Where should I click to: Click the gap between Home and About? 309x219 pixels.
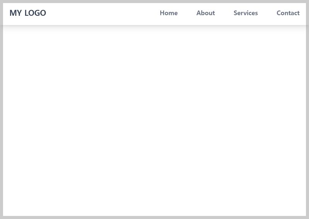tap(187, 13)
